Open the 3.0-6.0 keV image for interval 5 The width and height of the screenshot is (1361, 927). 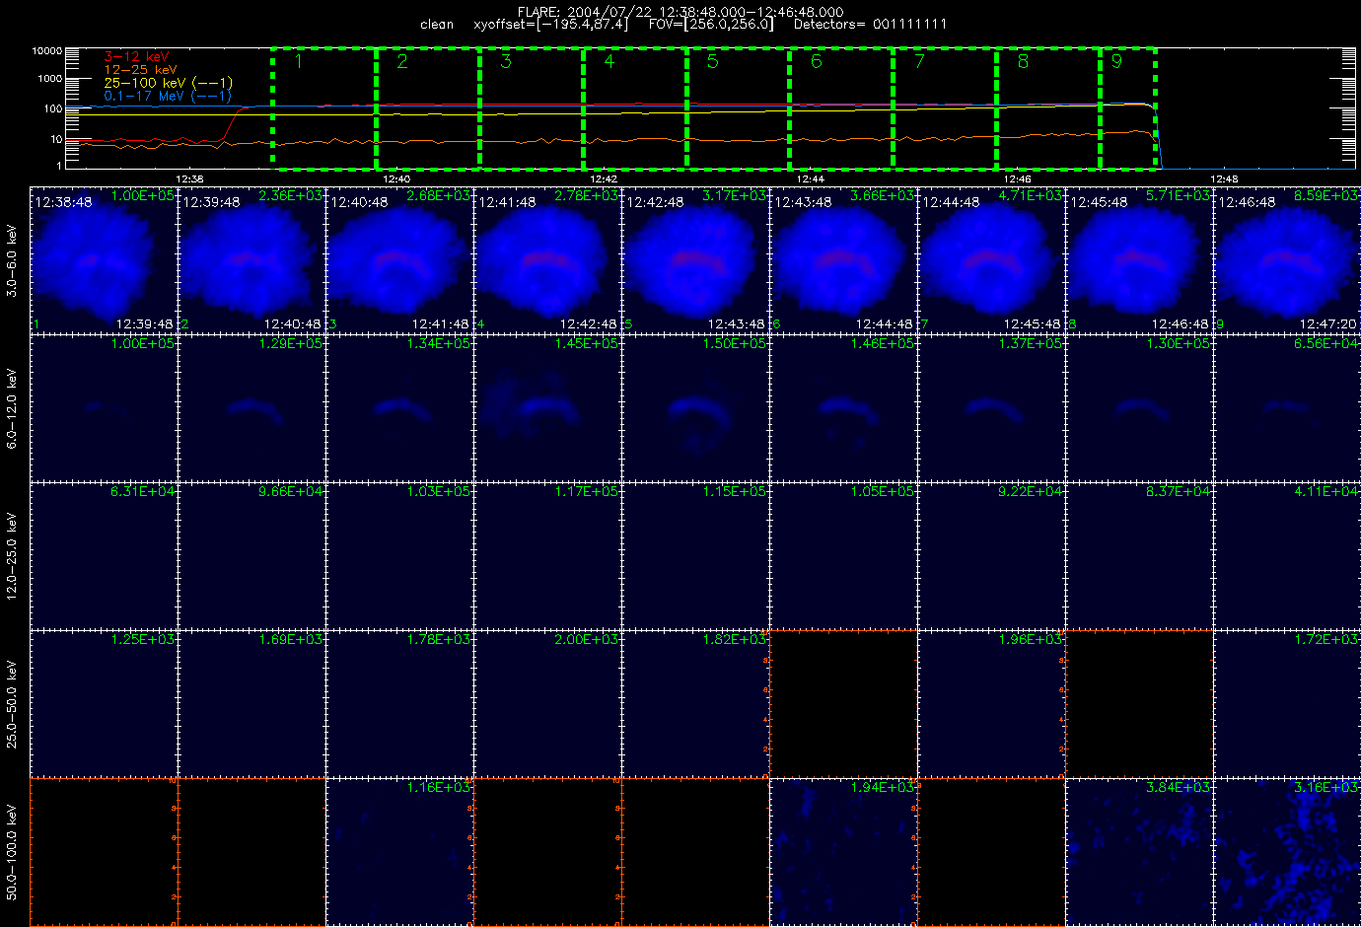click(x=695, y=260)
